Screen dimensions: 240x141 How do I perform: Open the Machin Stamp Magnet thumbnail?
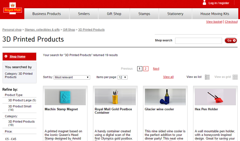(x=65, y=97)
